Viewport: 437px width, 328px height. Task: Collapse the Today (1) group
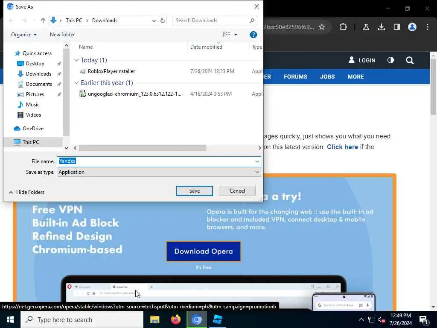[x=76, y=60]
